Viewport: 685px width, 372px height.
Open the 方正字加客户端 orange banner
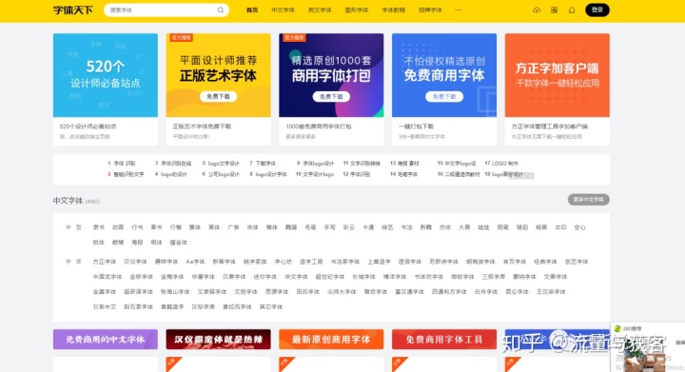[x=557, y=75]
